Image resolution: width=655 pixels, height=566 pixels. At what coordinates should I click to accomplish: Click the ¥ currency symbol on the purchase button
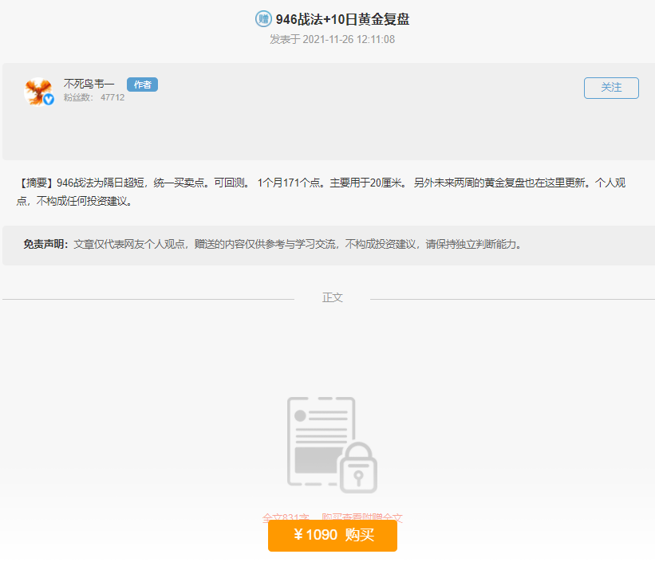(x=300, y=536)
